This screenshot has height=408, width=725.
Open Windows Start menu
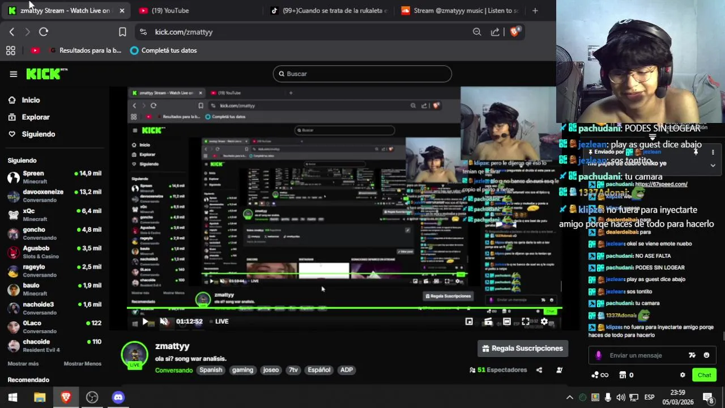pos(13,397)
